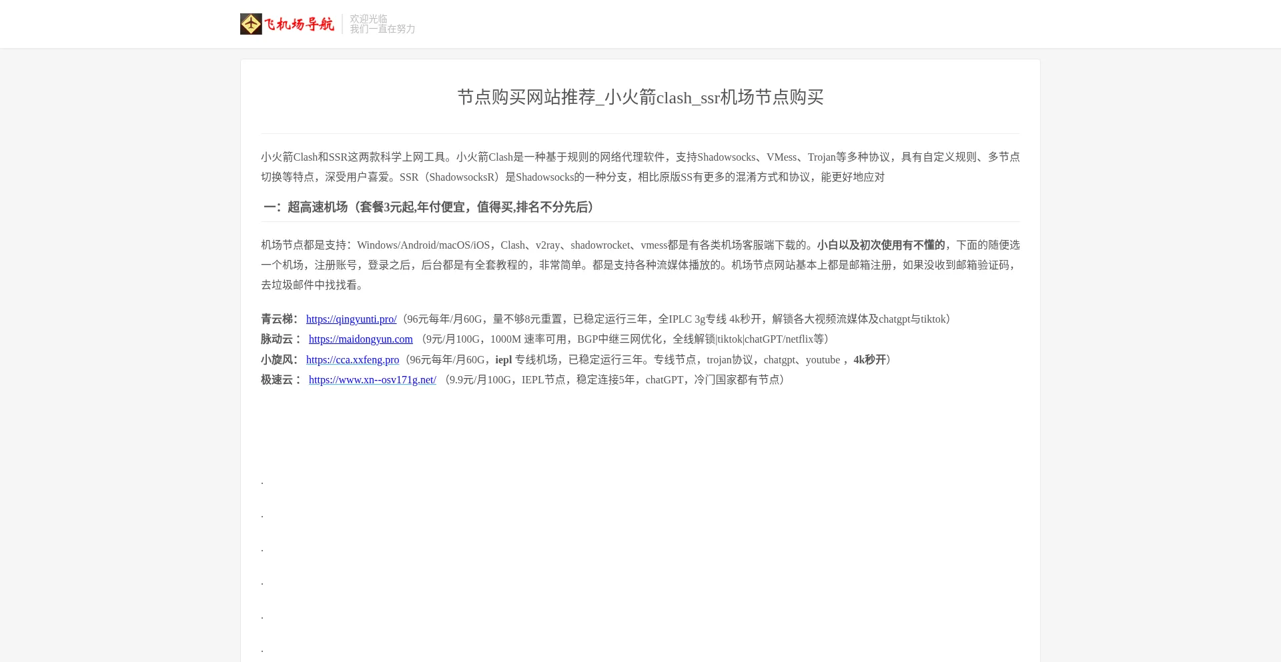Click the 脉动云 label
Image resolution: width=1281 pixels, height=662 pixels.
[x=281, y=339]
